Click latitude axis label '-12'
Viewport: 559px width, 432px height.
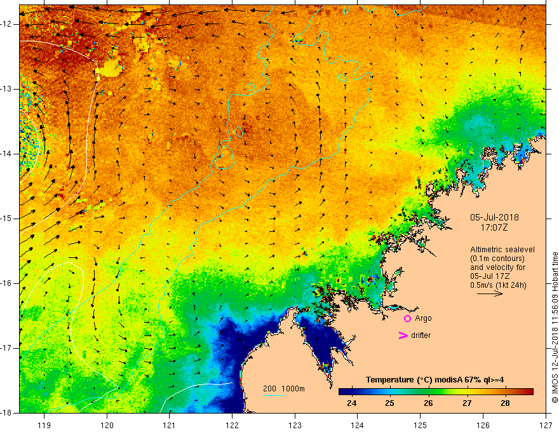[x=7, y=24]
